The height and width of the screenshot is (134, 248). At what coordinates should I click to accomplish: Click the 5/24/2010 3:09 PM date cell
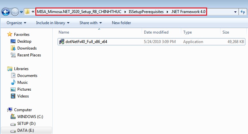click(x=160, y=42)
